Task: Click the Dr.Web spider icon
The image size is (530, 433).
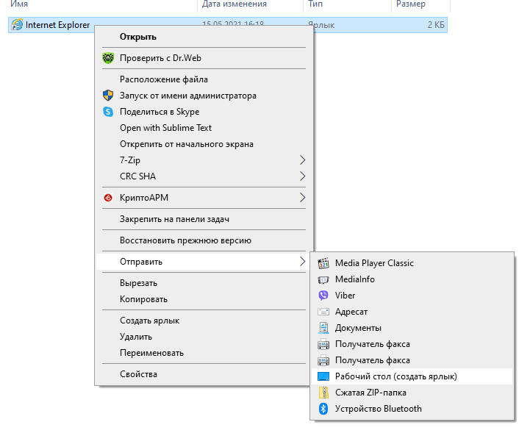Action: (x=108, y=58)
